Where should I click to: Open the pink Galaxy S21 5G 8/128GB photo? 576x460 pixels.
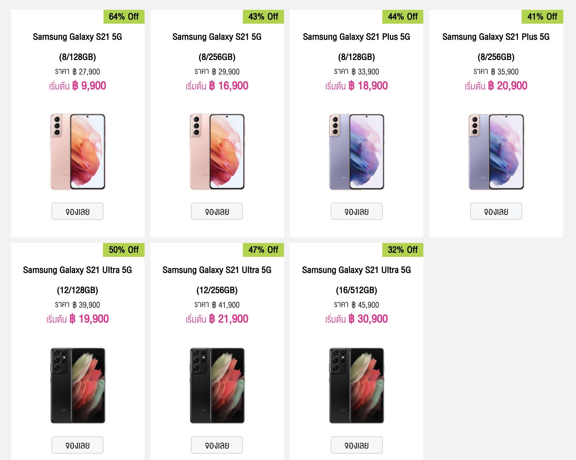point(78,152)
